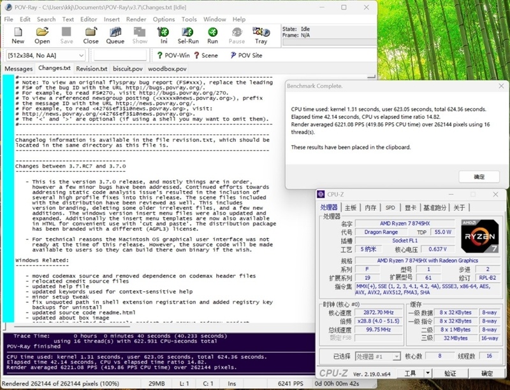Open the Search menu
This screenshot has height=390, width=510.
(46, 19)
